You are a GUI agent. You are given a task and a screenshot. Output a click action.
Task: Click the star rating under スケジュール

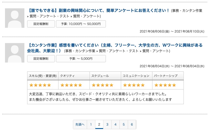(103, 85)
